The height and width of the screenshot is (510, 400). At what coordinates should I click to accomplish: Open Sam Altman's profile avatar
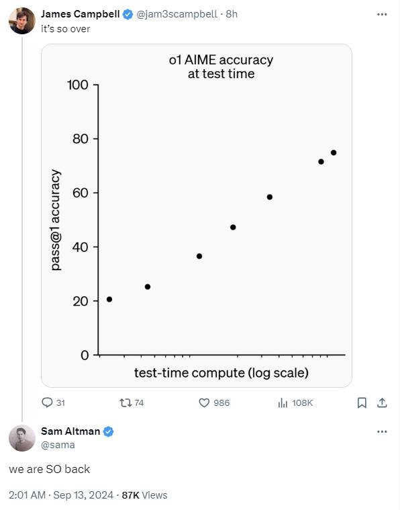point(22,438)
